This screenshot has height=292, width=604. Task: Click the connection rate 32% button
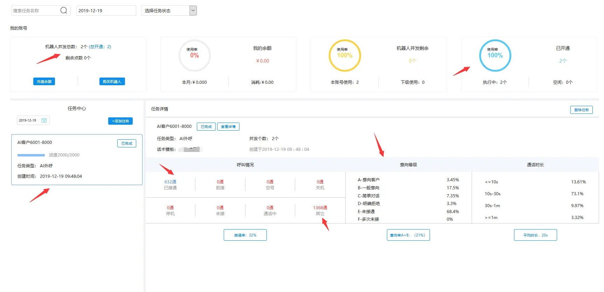point(245,235)
